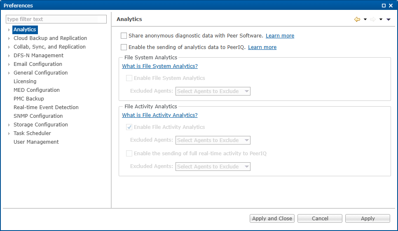398x231 pixels.
Task: Click the grayed Forward navigation arrow
Action: pyautogui.click(x=373, y=19)
